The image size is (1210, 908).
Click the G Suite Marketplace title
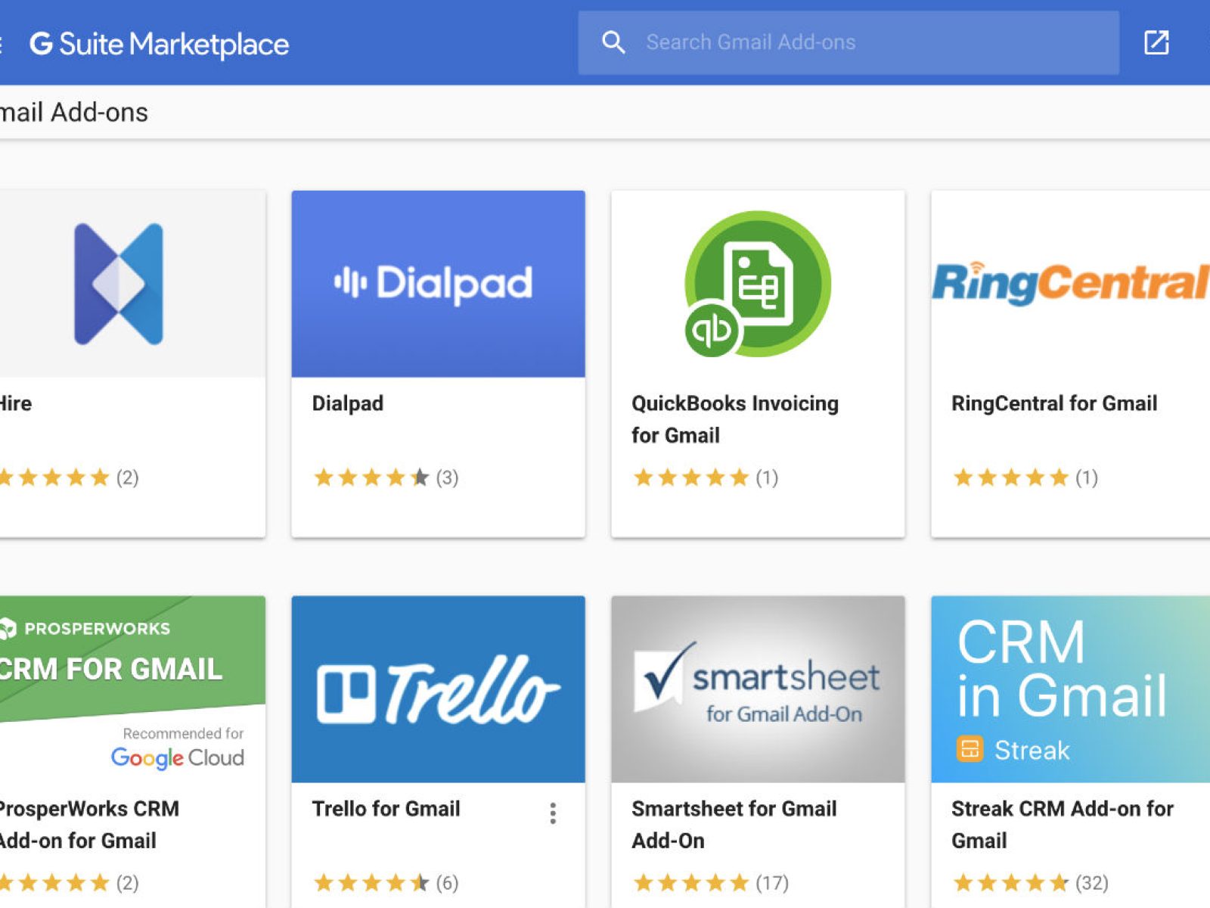point(160,44)
